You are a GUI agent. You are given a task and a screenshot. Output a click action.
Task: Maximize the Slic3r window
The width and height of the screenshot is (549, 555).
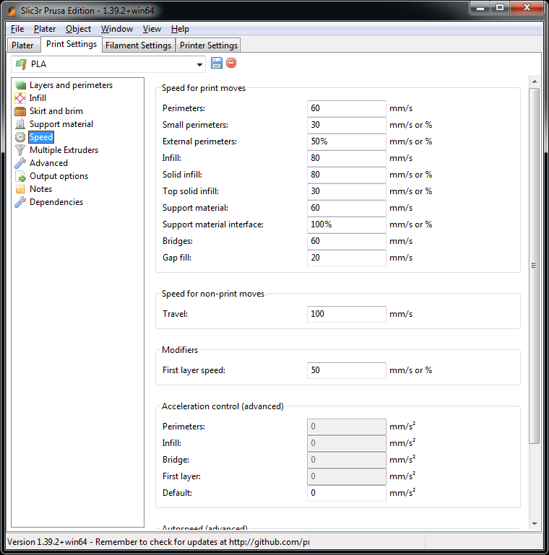click(500, 7)
